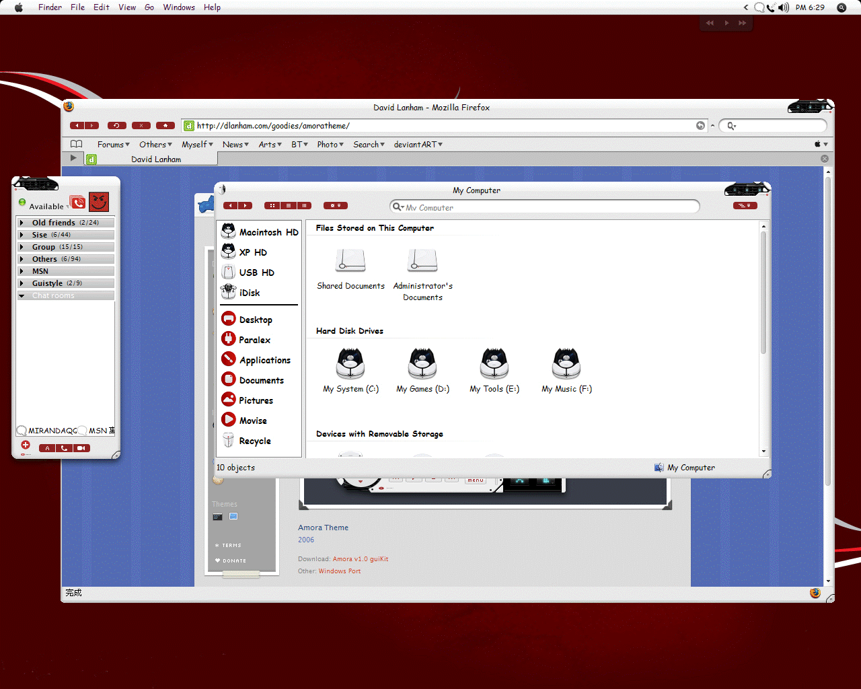Open Pictures in sidebar
Viewport: 861px width, 689px height.
pos(248,400)
